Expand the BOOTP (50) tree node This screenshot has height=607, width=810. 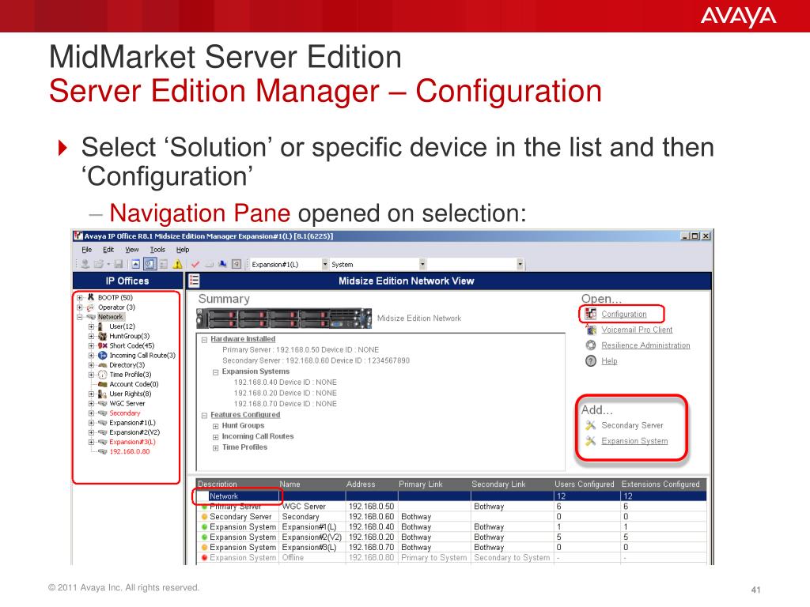[80, 297]
